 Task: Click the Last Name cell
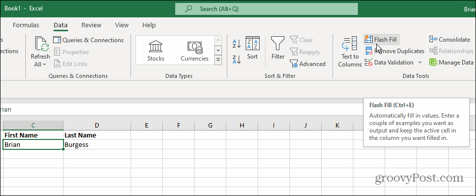(x=97, y=135)
